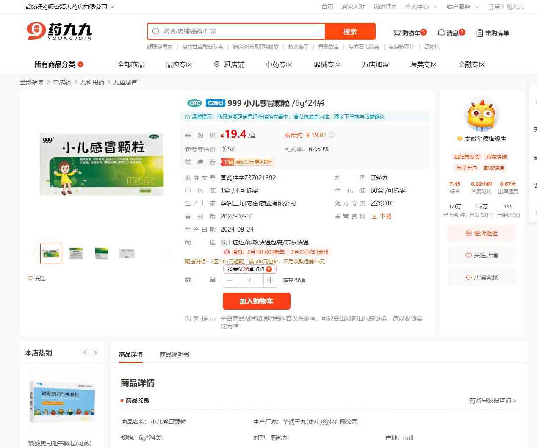Image resolution: width=537 pixels, height=448 pixels.
Task: Open the frequent purchase list icon
Action: coord(479,33)
